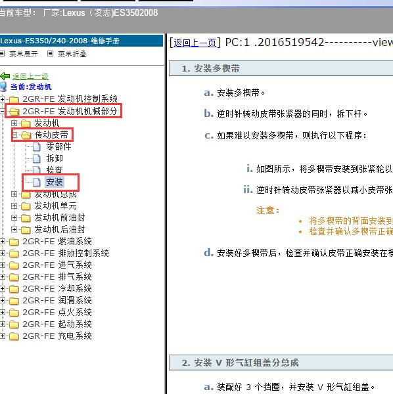
Task: Click the 2GR-FE 发动机机械部分 open folder icon
Action: [x=14, y=112]
